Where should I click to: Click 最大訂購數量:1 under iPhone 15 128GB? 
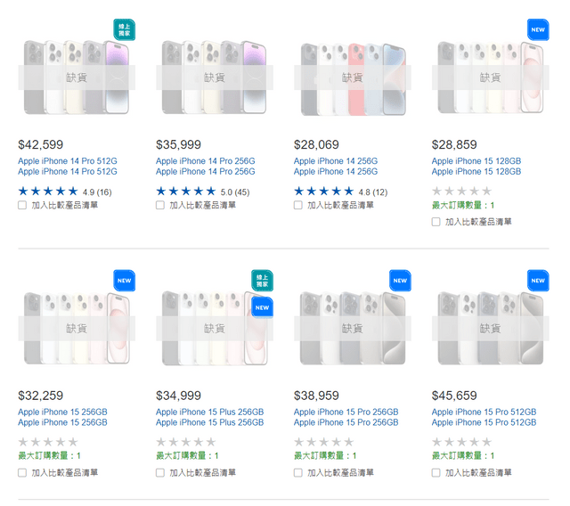(463, 206)
